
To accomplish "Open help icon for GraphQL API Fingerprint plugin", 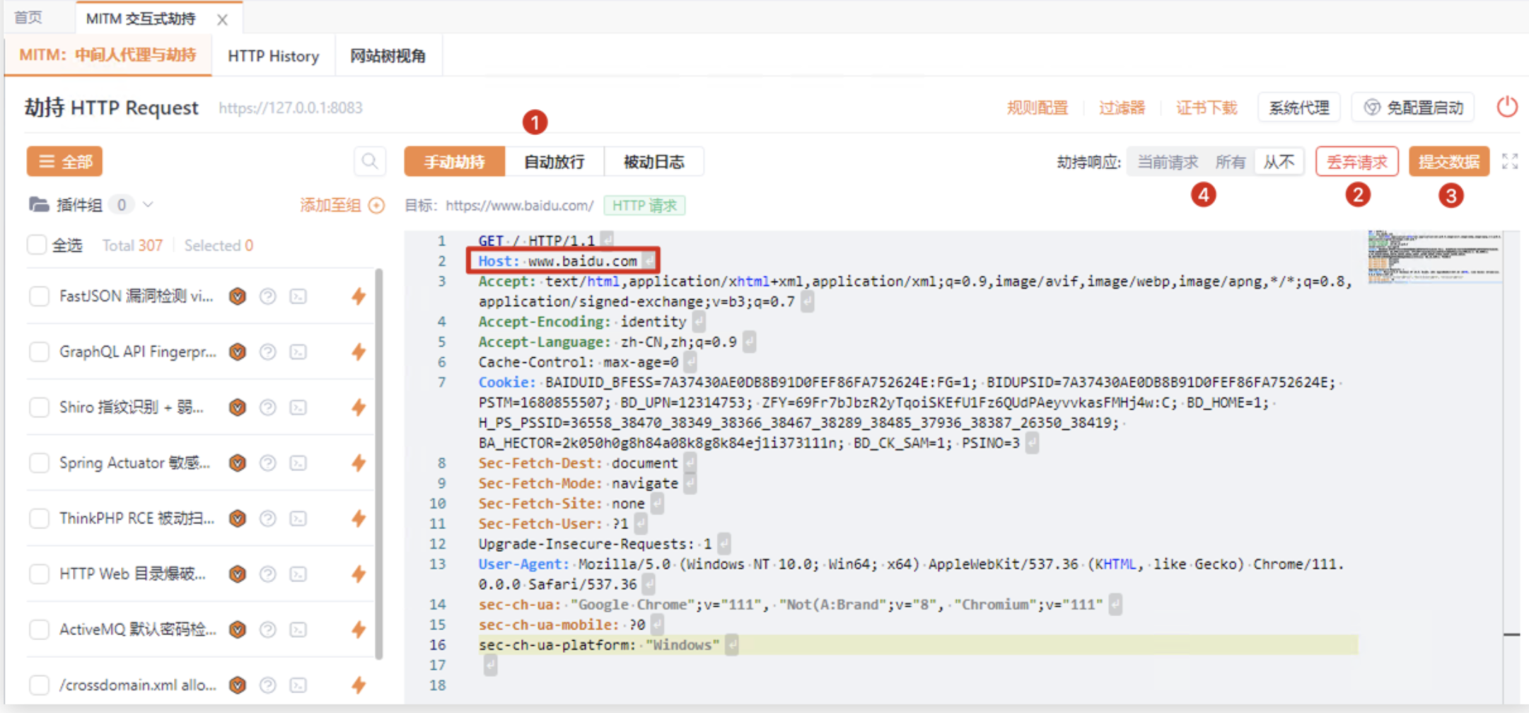I will pyautogui.click(x=267, y=352).
